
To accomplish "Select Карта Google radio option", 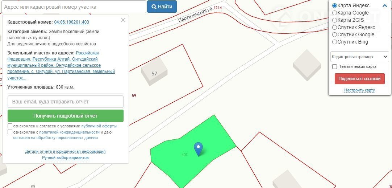I will click(x=334, y=13).
